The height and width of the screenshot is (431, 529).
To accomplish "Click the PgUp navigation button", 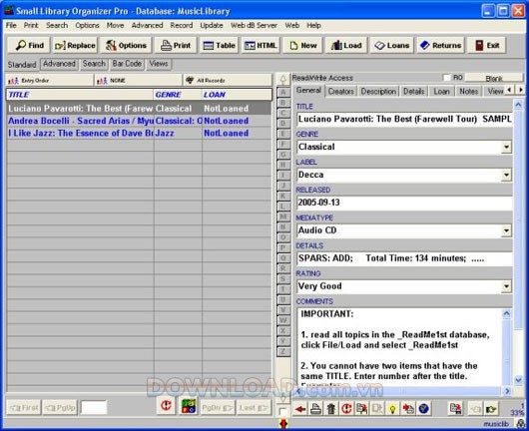I will pos(61,408).
